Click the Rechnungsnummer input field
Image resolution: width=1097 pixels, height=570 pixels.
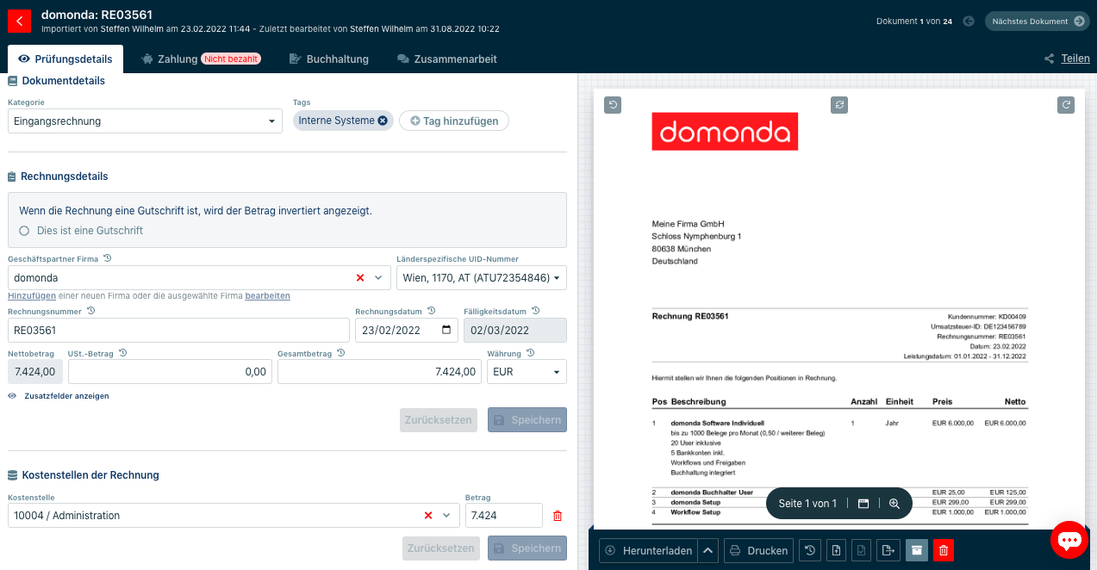[x=178, y=331]
